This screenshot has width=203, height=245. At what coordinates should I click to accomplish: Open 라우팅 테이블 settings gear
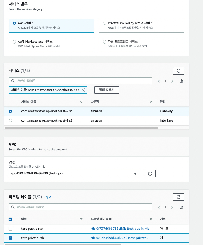click(181, 207)
